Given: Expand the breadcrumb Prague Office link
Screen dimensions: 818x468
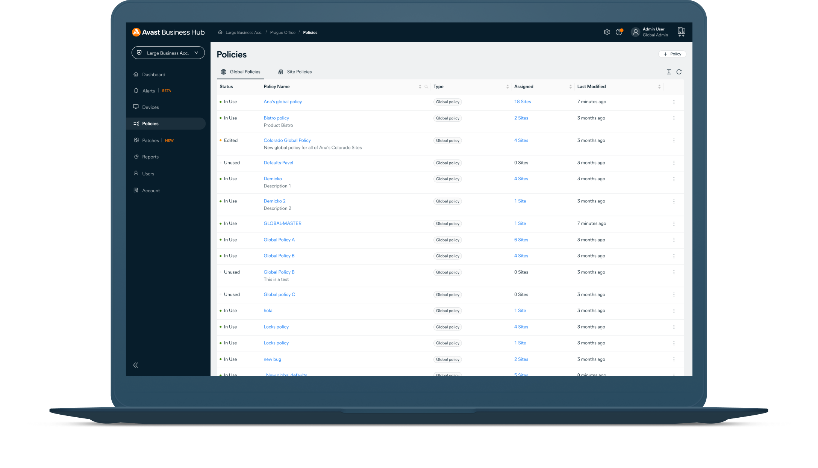Looking at the screenshot, I should click(282, 32).
